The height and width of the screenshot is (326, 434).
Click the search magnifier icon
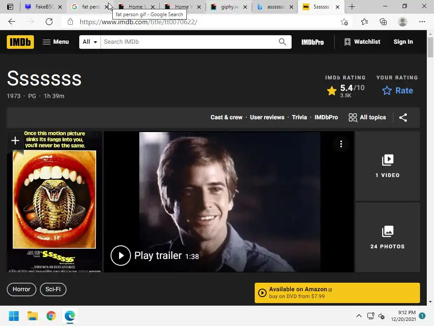(x=282, y=42)
